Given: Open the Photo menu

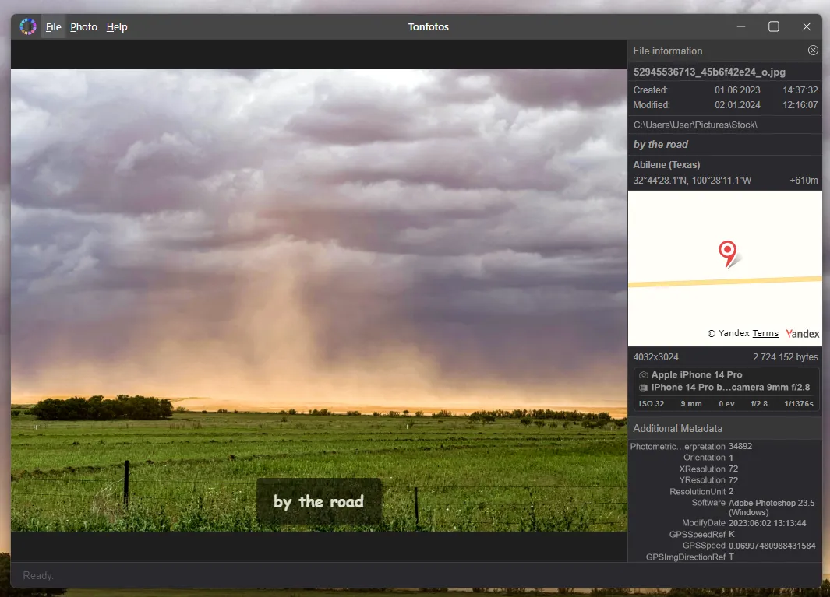Looking at the screenshot, I should click(x=83, y=27).
